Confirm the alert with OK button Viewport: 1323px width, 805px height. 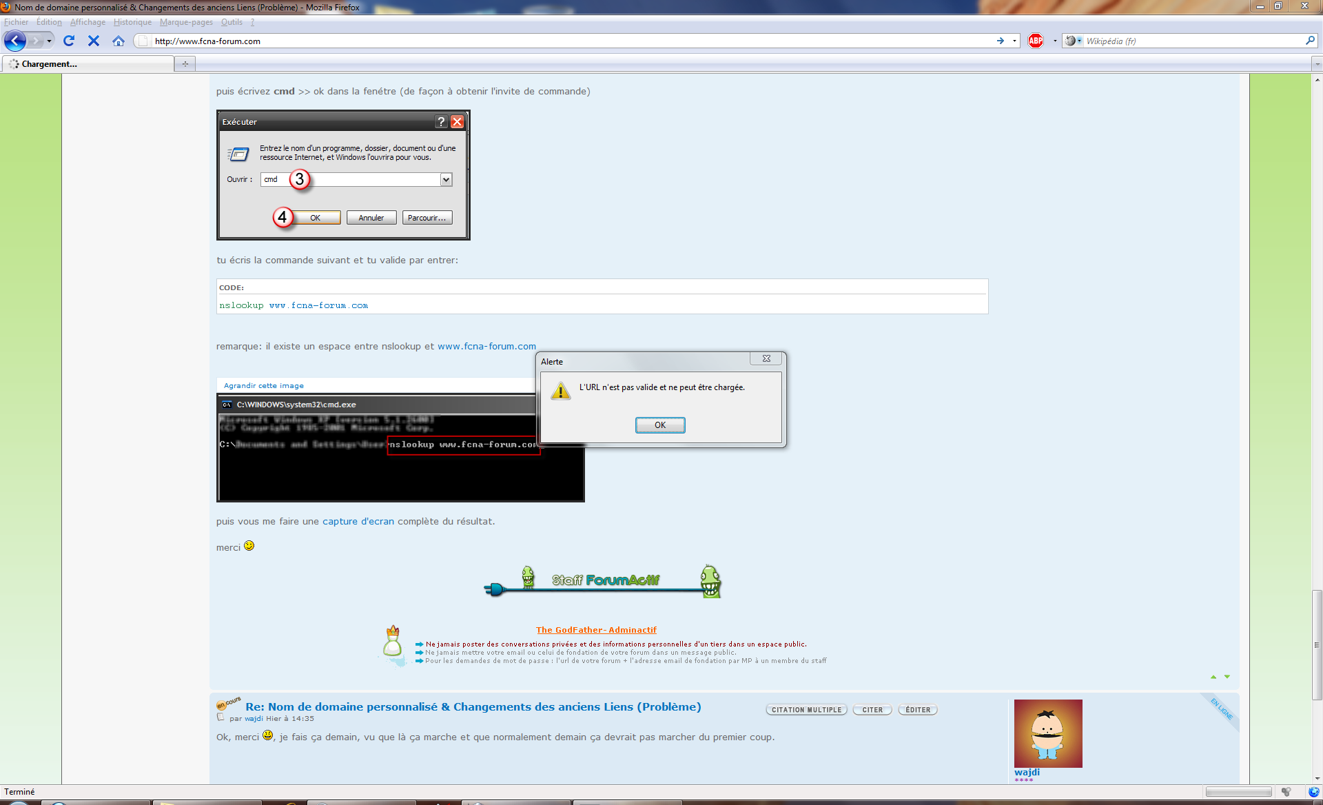[660, 425]
